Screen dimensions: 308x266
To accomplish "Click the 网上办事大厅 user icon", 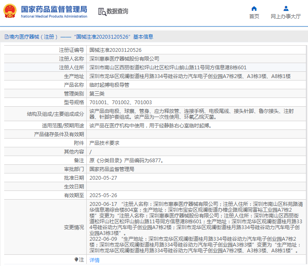I will pyautogui.click(x=286, y=8).
